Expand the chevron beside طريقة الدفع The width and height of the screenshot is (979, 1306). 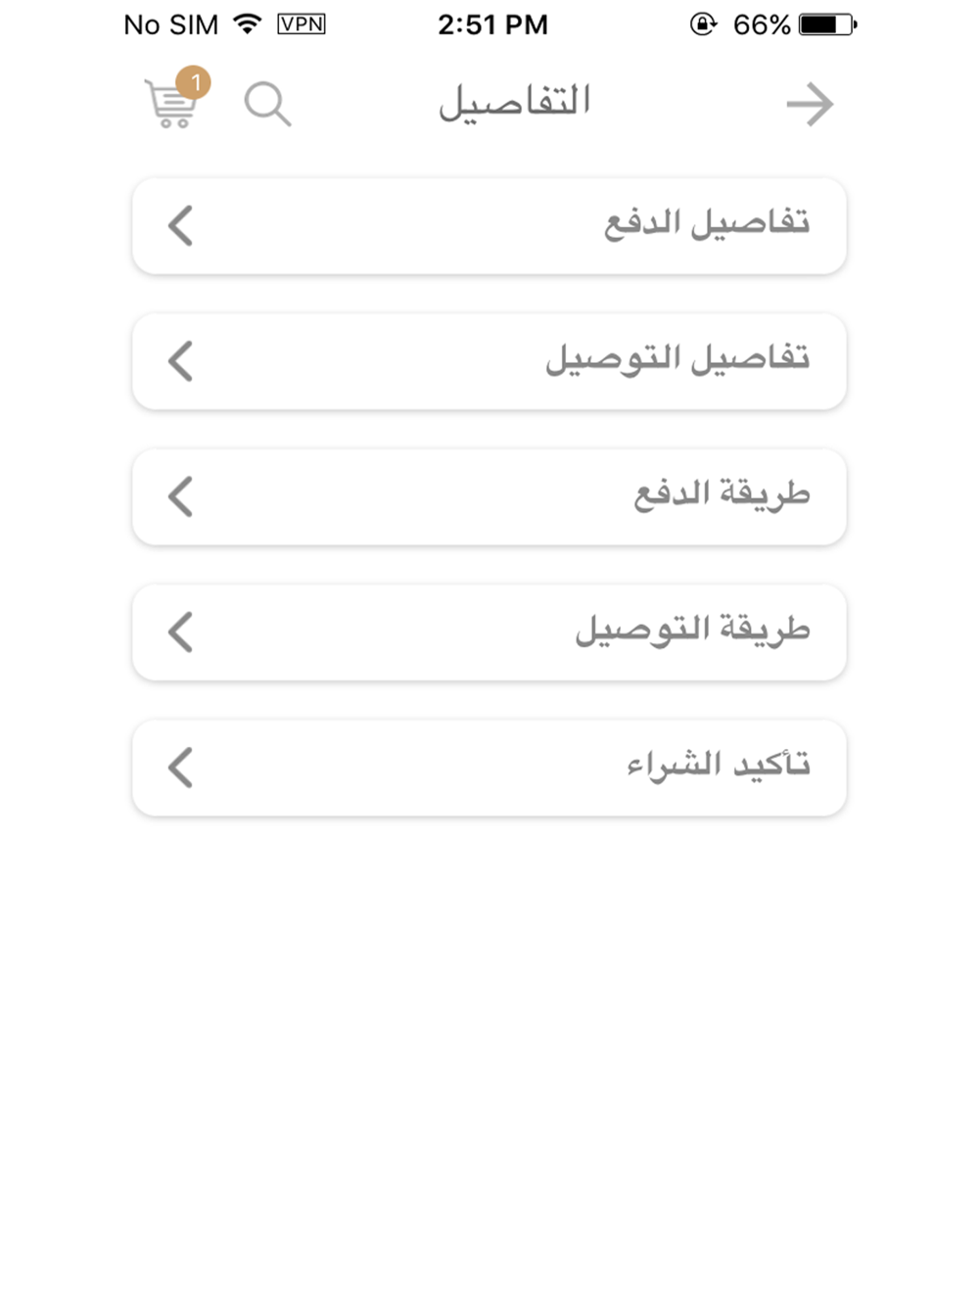pos(181,496)
